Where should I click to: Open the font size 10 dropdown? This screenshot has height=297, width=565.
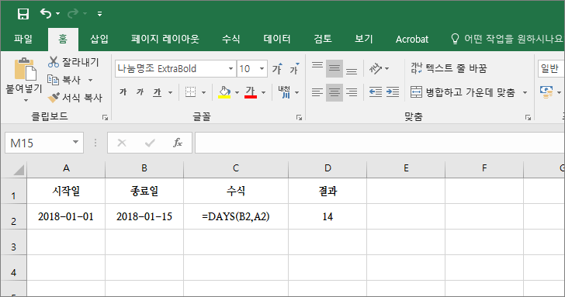(x=262, y=68)
